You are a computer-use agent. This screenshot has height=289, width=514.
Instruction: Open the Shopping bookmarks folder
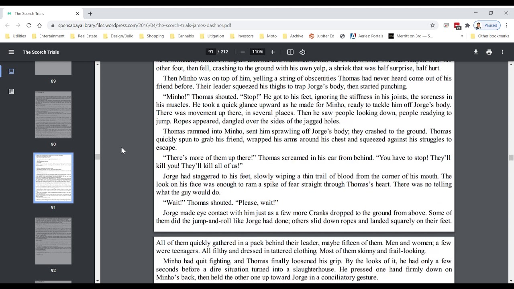coord(151,36)
